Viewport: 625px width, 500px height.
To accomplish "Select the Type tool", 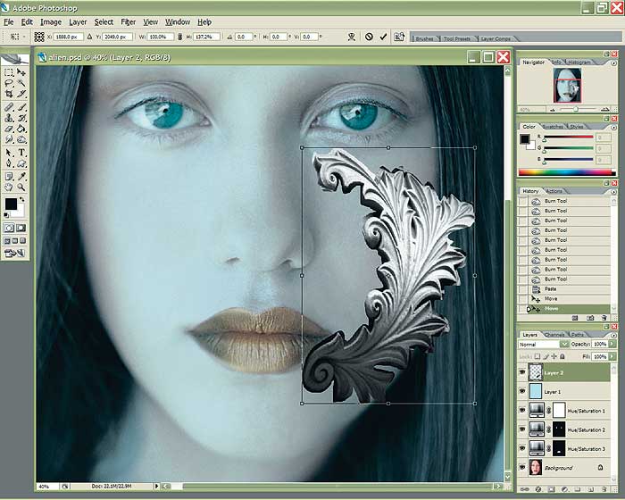I will 21,153.
